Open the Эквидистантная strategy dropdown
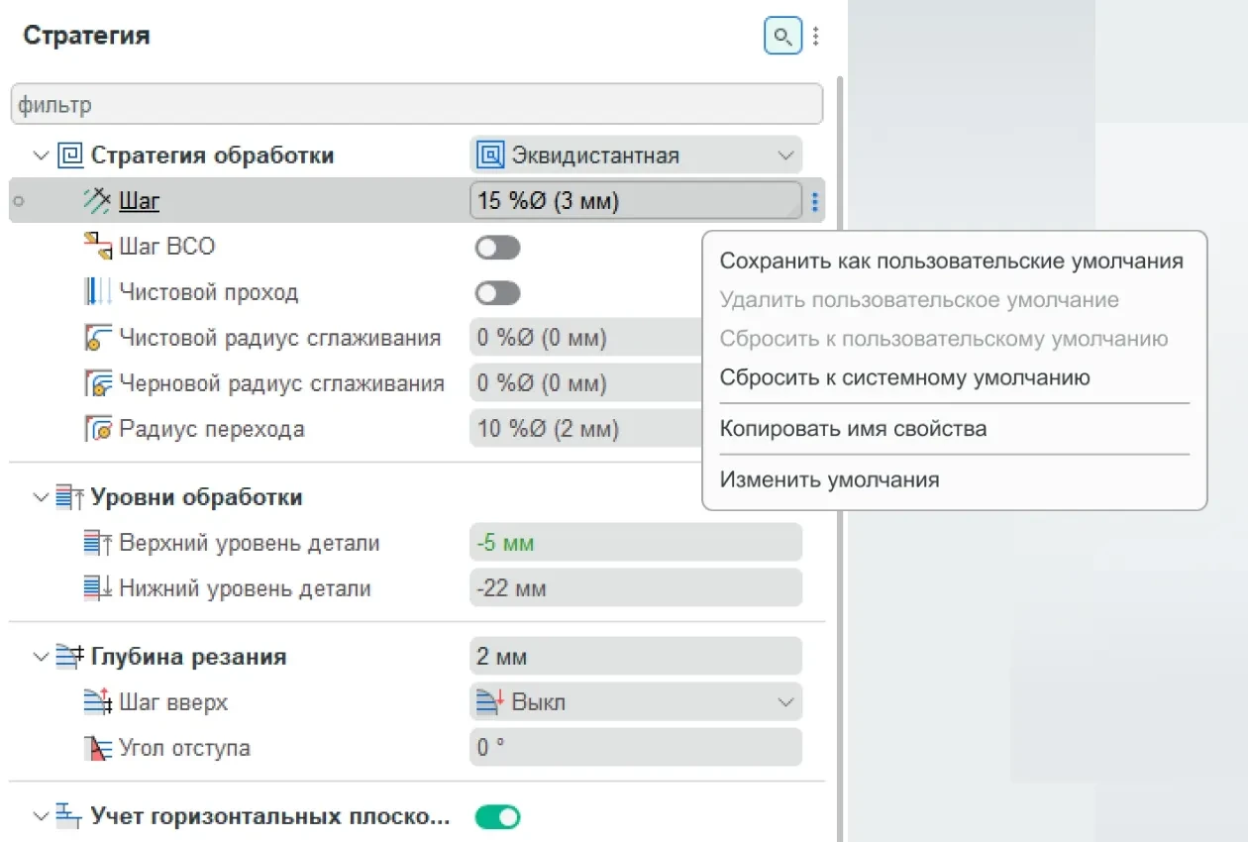The width and height of the screenshot is (1248, 842). click(x=636, y=156)
